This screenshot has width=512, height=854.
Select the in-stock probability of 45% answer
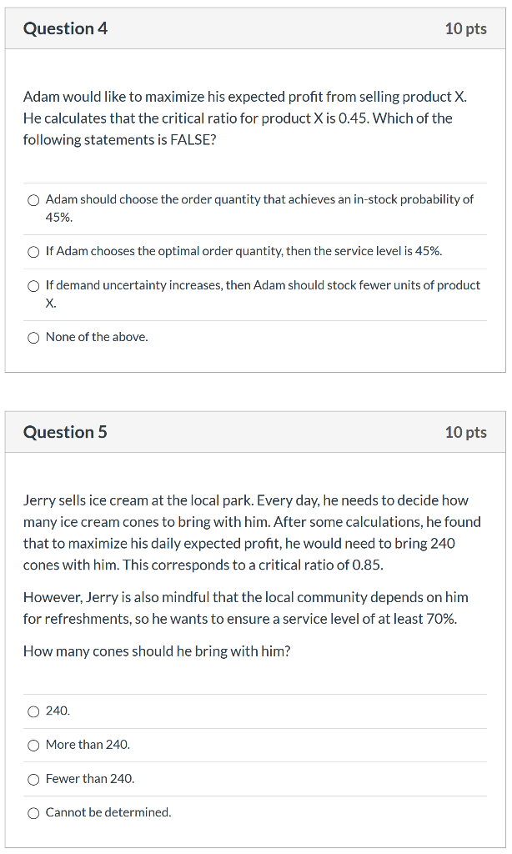33,200
